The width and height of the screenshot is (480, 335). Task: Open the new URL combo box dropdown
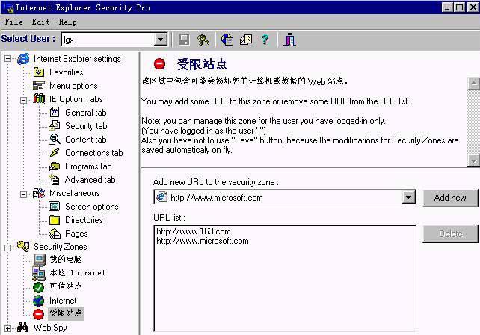point(408,198)
